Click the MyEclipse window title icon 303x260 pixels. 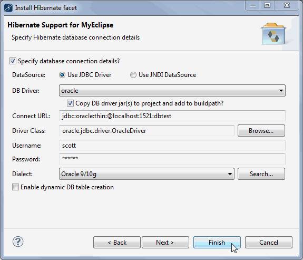coord(8,8)
